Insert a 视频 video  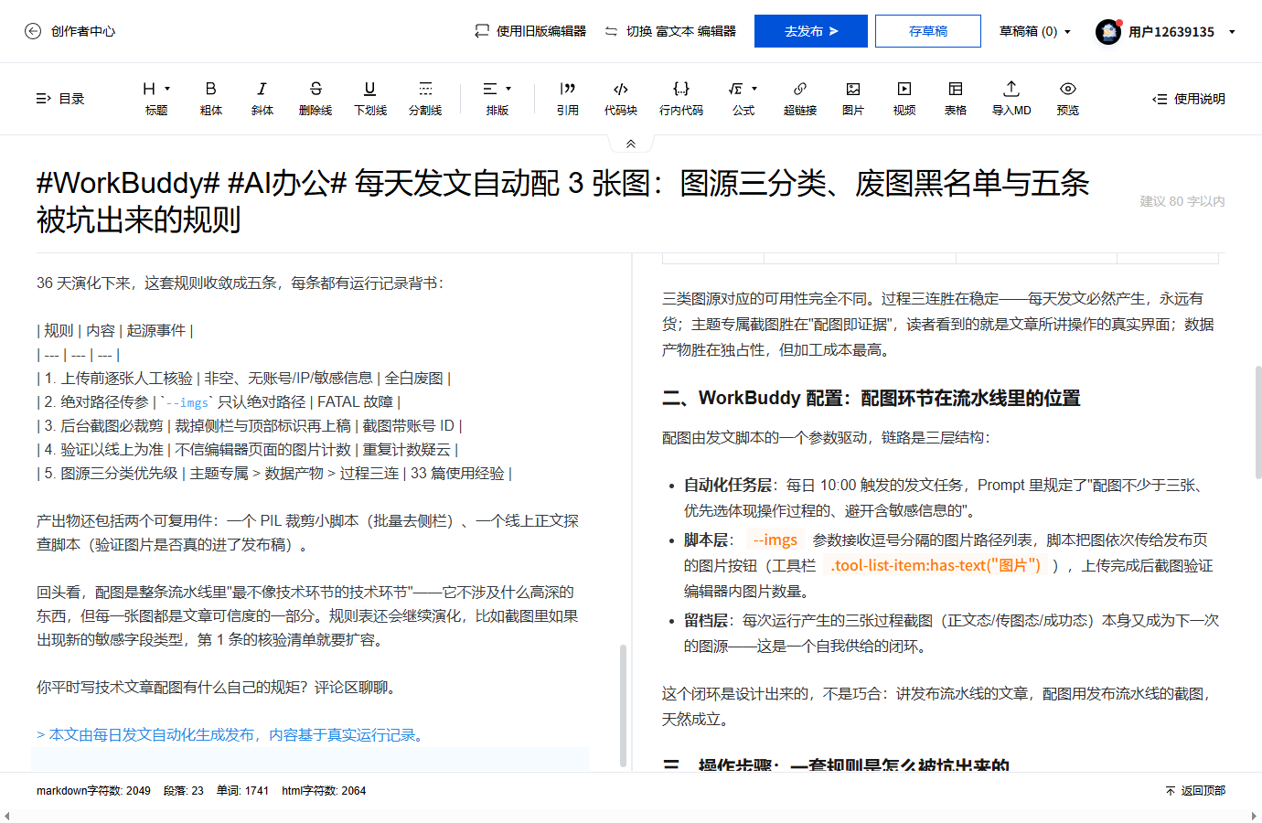point(904,98)
